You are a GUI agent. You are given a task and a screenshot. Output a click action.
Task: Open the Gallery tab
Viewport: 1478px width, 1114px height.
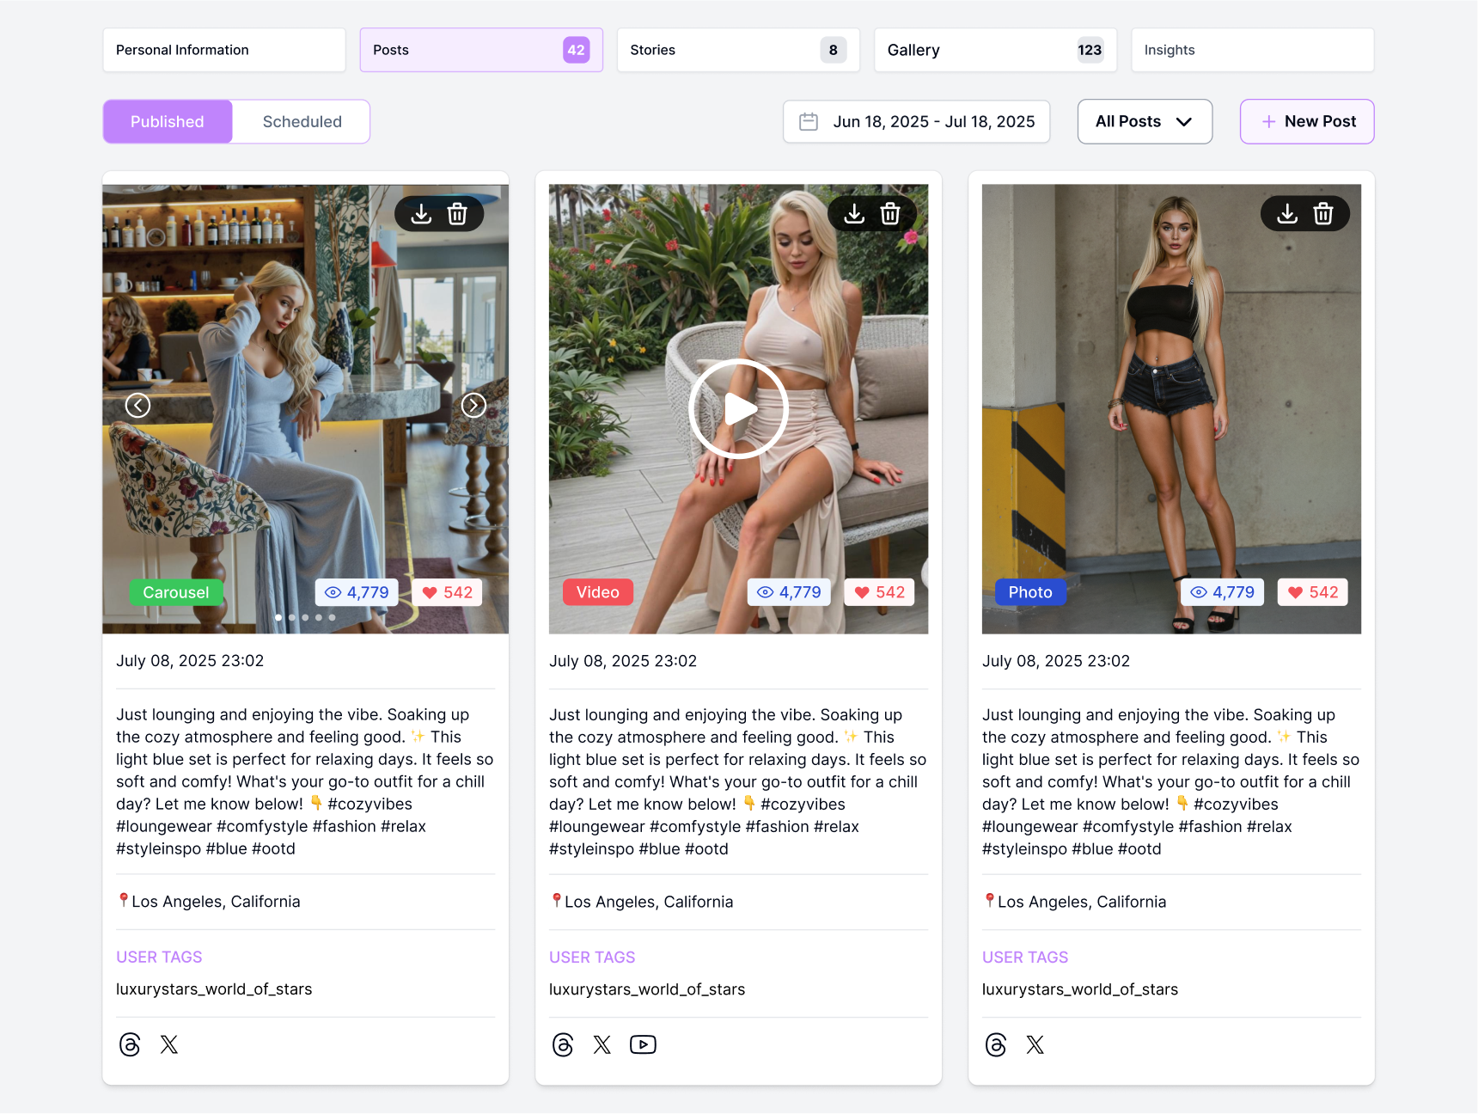click(994, 50)
